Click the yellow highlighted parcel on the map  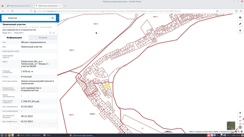[x=106, y=86]
